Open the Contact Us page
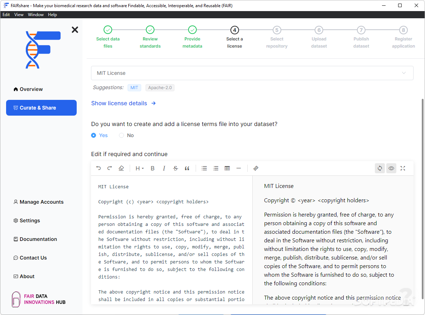425x315 pixels. tap(30, 258)
